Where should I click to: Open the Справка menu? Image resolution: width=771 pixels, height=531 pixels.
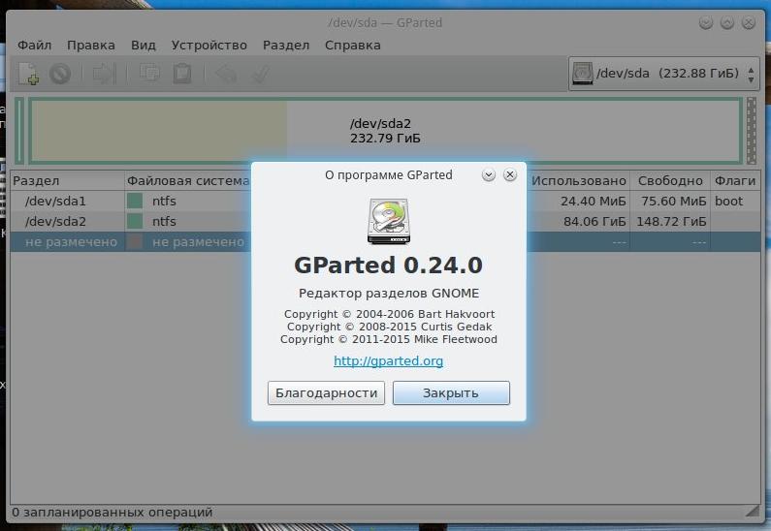pyautogui.click(x=353, y=46)
